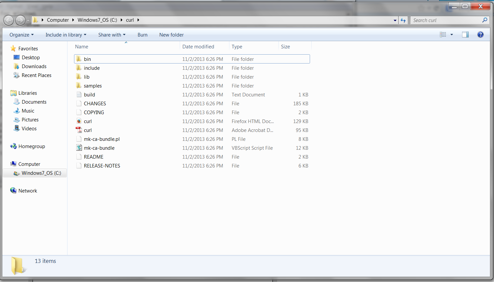
Task: Select the samples folder icon
Action: click(79, 86)
